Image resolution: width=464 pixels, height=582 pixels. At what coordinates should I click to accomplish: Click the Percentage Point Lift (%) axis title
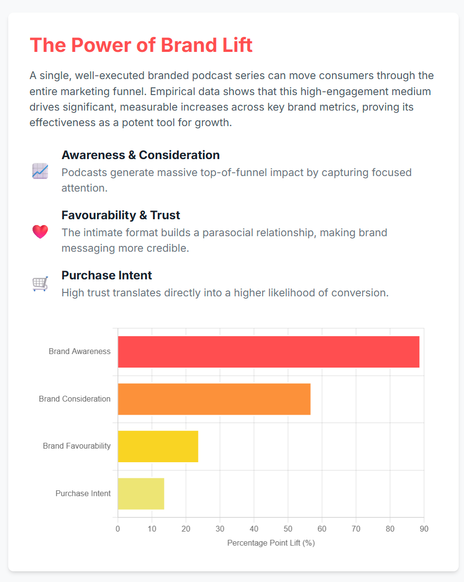click(x=271, y=543)
